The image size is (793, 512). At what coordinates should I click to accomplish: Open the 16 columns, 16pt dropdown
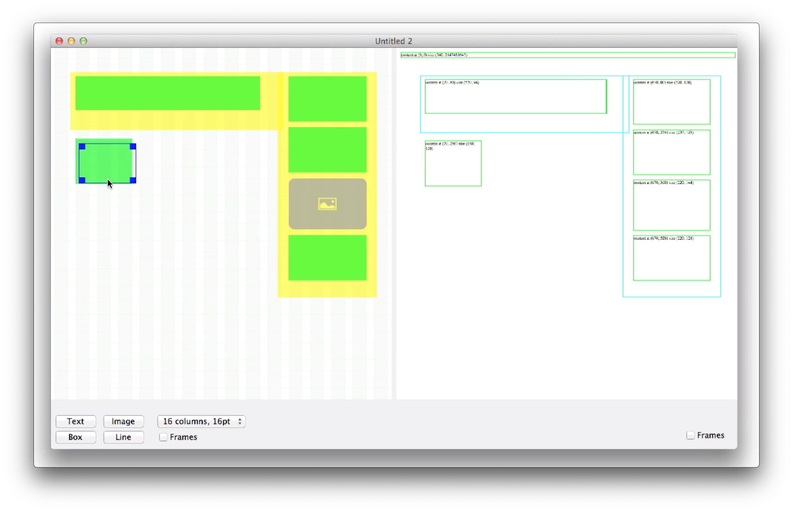pos(201,421)
